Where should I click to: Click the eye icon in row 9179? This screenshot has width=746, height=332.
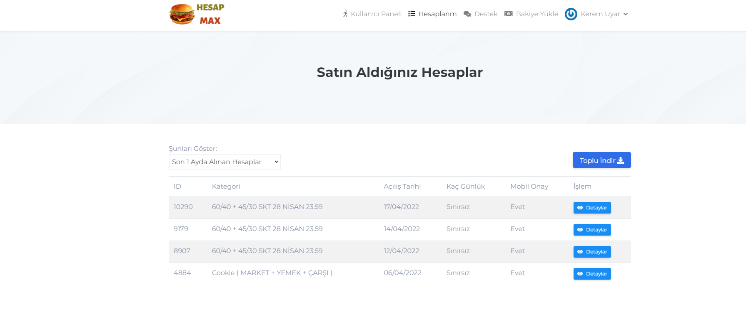580,230
